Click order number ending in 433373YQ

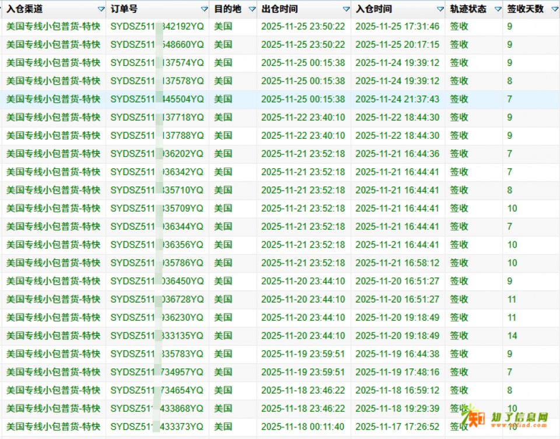(x=157, y=426)
